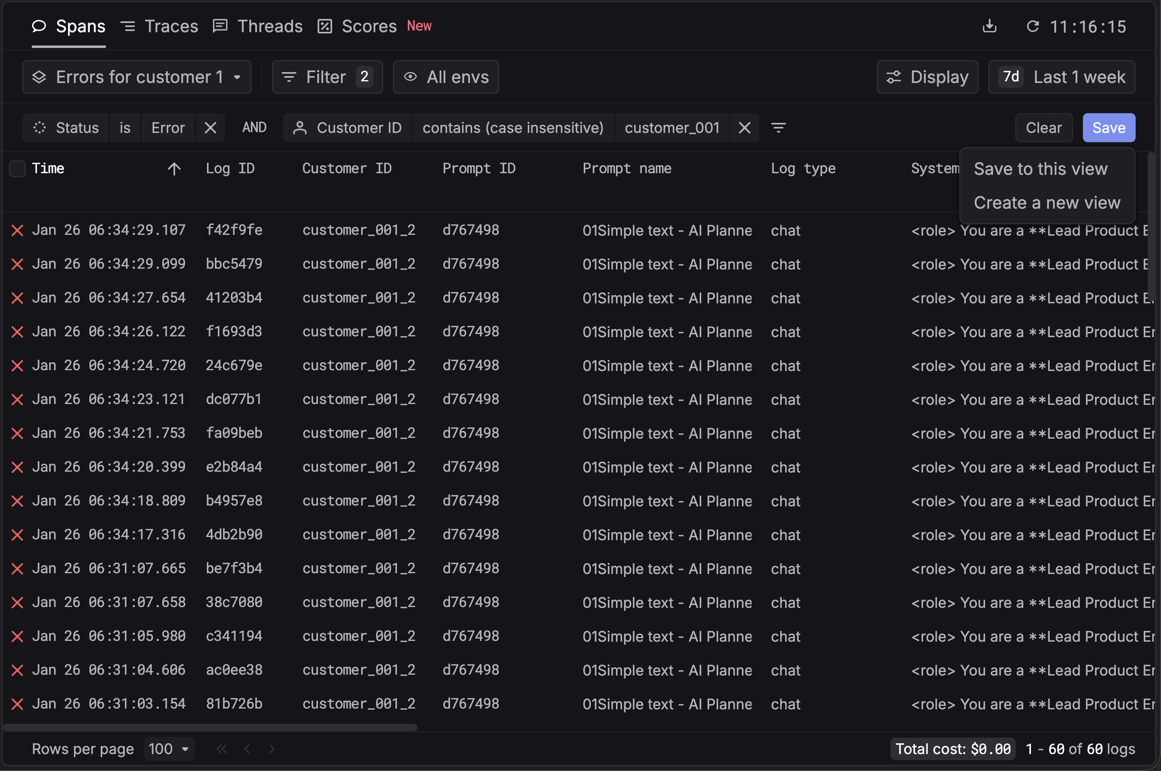Image resolution: width=1161 pixels, height=771 pixels.
Task: Jump to first page double-arrow
Action: [x=221, y=748]
